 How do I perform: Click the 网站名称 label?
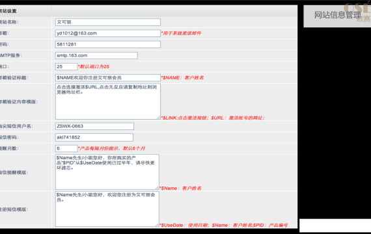point(9,22)
